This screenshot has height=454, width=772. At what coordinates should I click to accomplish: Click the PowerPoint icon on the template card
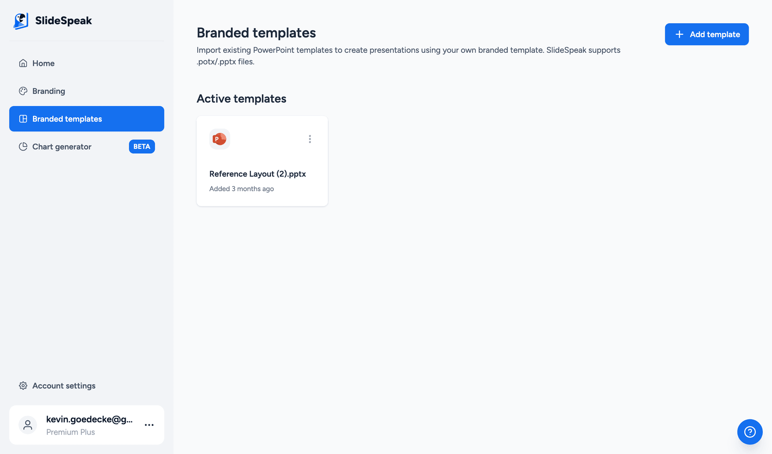click(220, 138)
